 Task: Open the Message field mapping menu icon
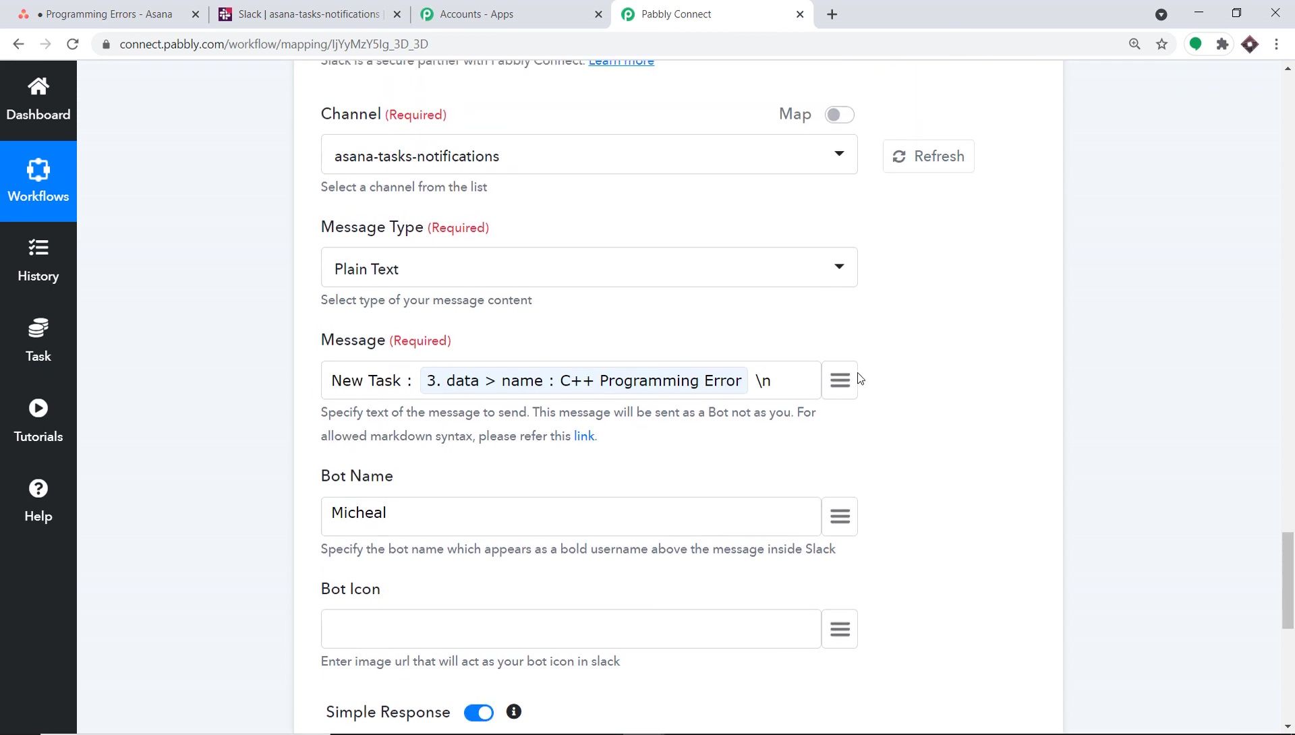click(x=840, y=380)
